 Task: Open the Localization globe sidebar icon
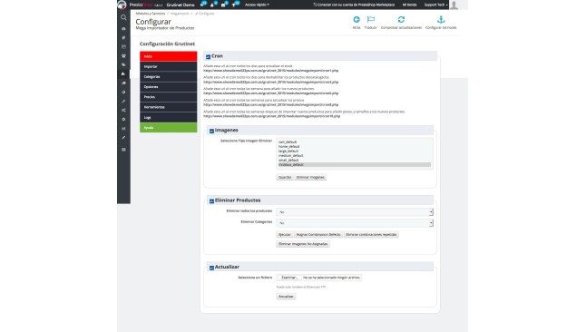(123, 92)
